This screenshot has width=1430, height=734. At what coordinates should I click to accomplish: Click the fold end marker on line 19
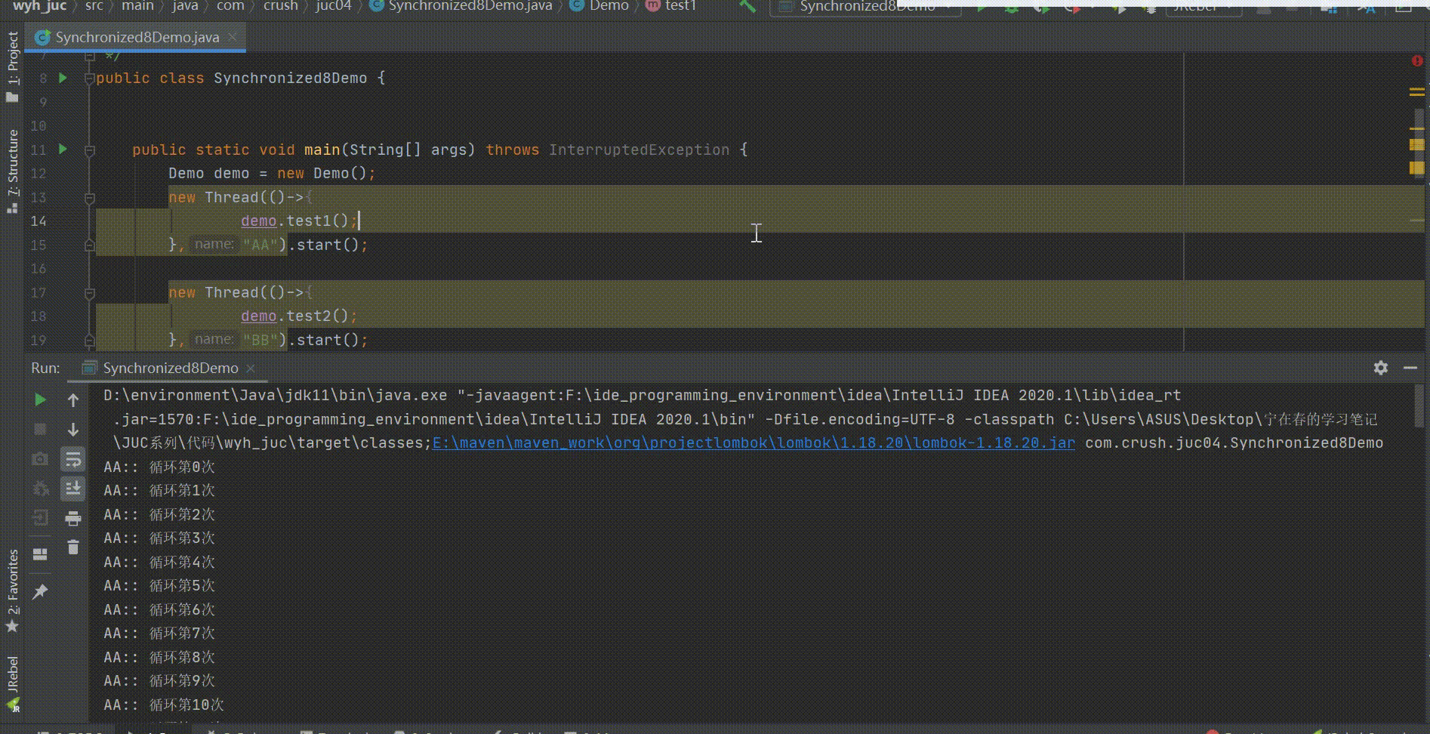click(89, 340)
